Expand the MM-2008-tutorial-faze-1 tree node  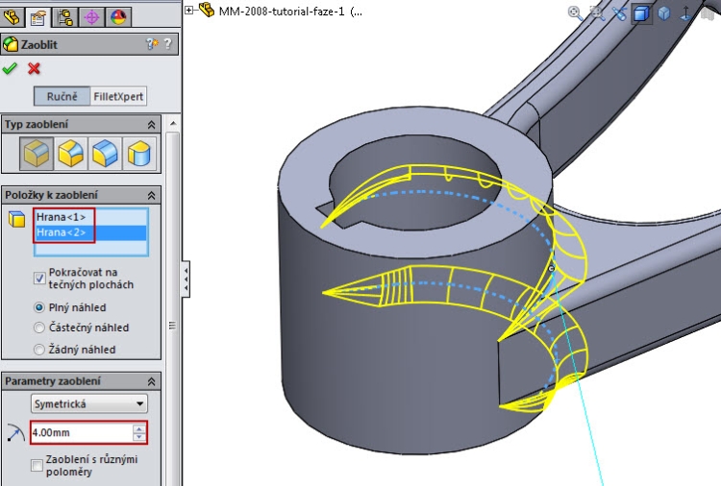coord(188,11)
